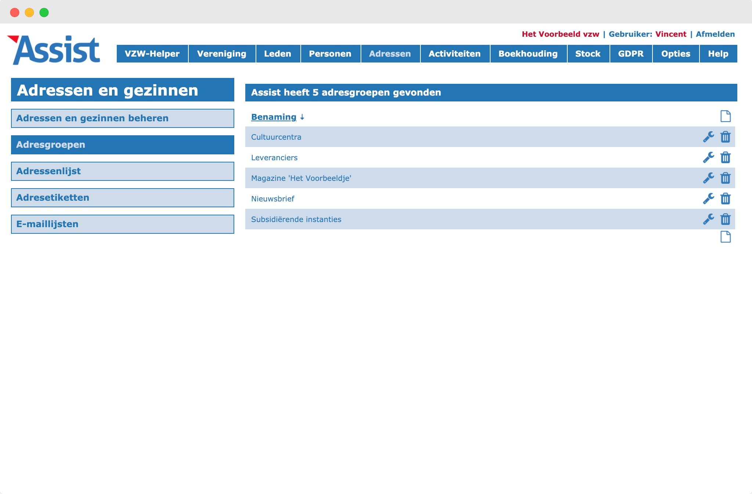This screenshot has height=494, width=752.
Task: Open the Leden menu tab
Action: [278, 54]
